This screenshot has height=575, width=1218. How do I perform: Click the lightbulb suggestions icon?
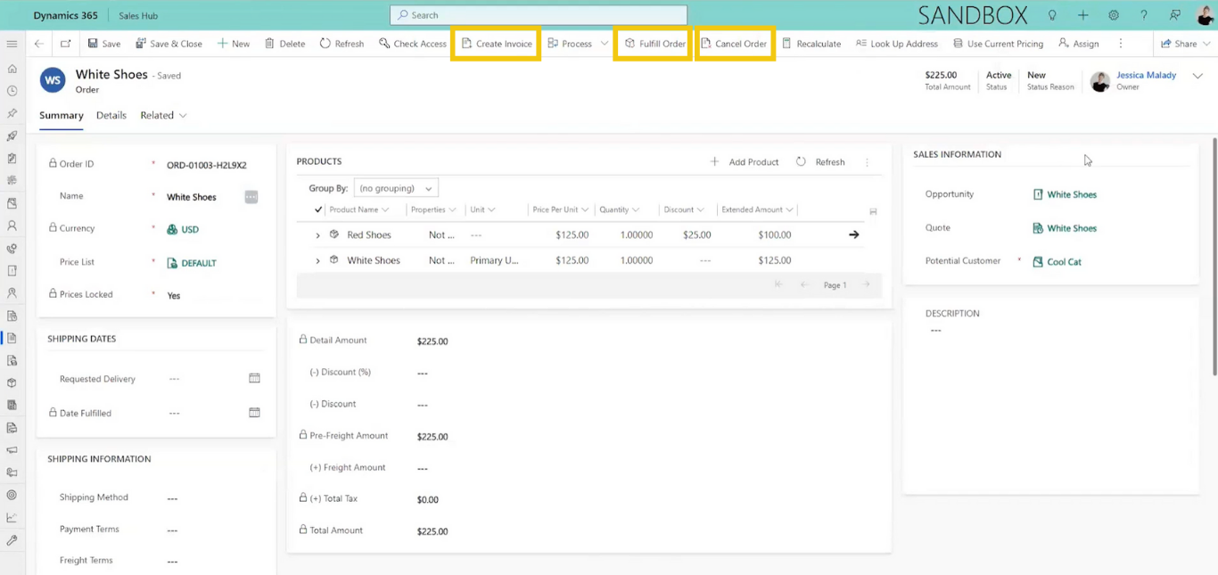(x=1052, y=15)
